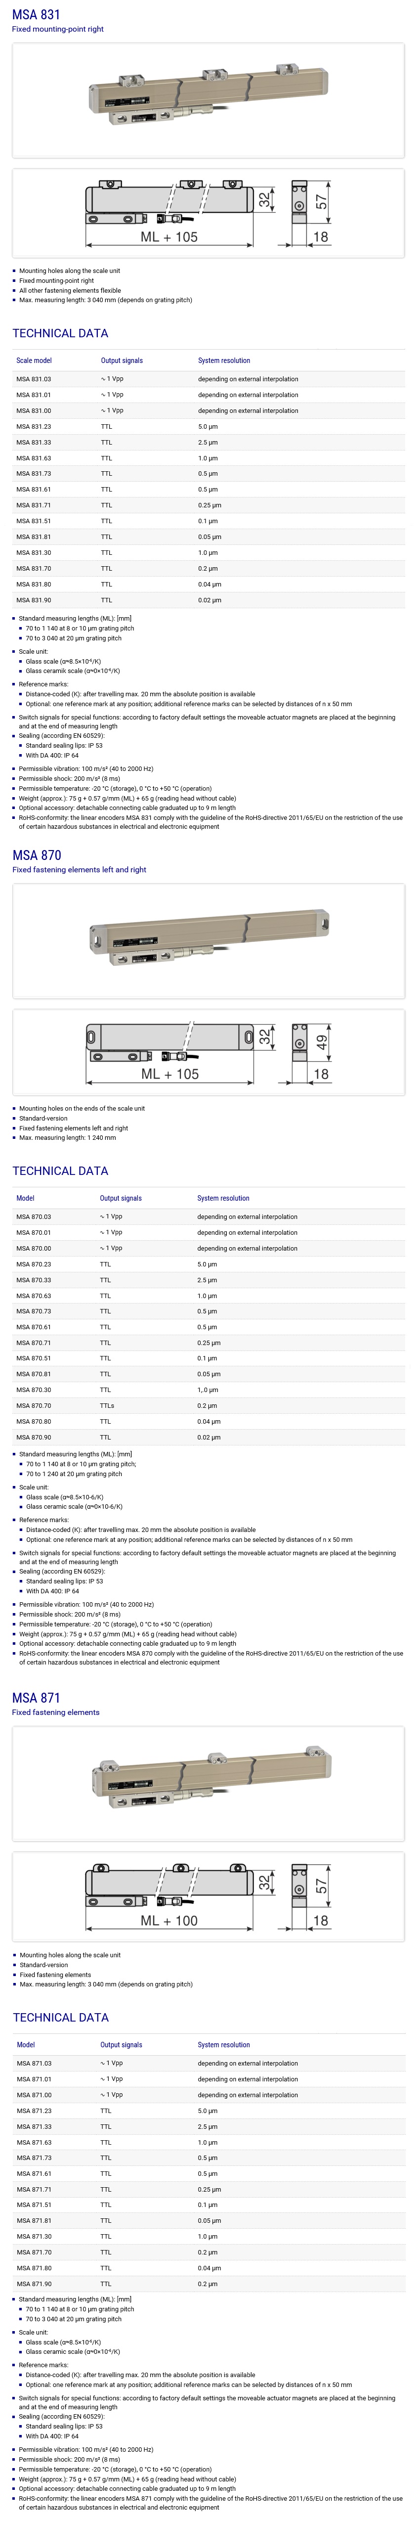This screenshot has width=419, height=2521.
Task: Click the MSA 871 section heading
Action: pos(36,1698)
